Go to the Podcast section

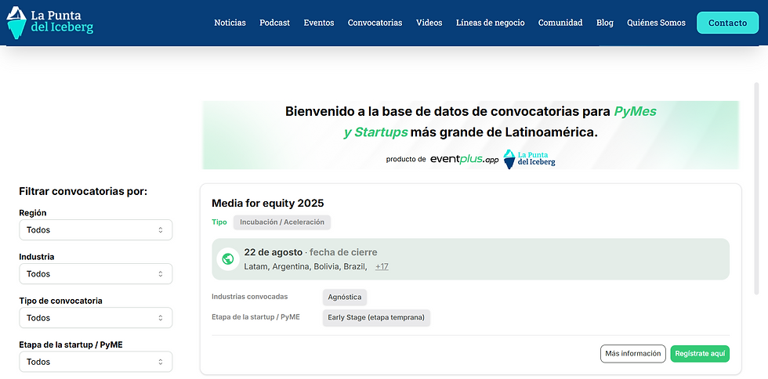tap(275, 23)
